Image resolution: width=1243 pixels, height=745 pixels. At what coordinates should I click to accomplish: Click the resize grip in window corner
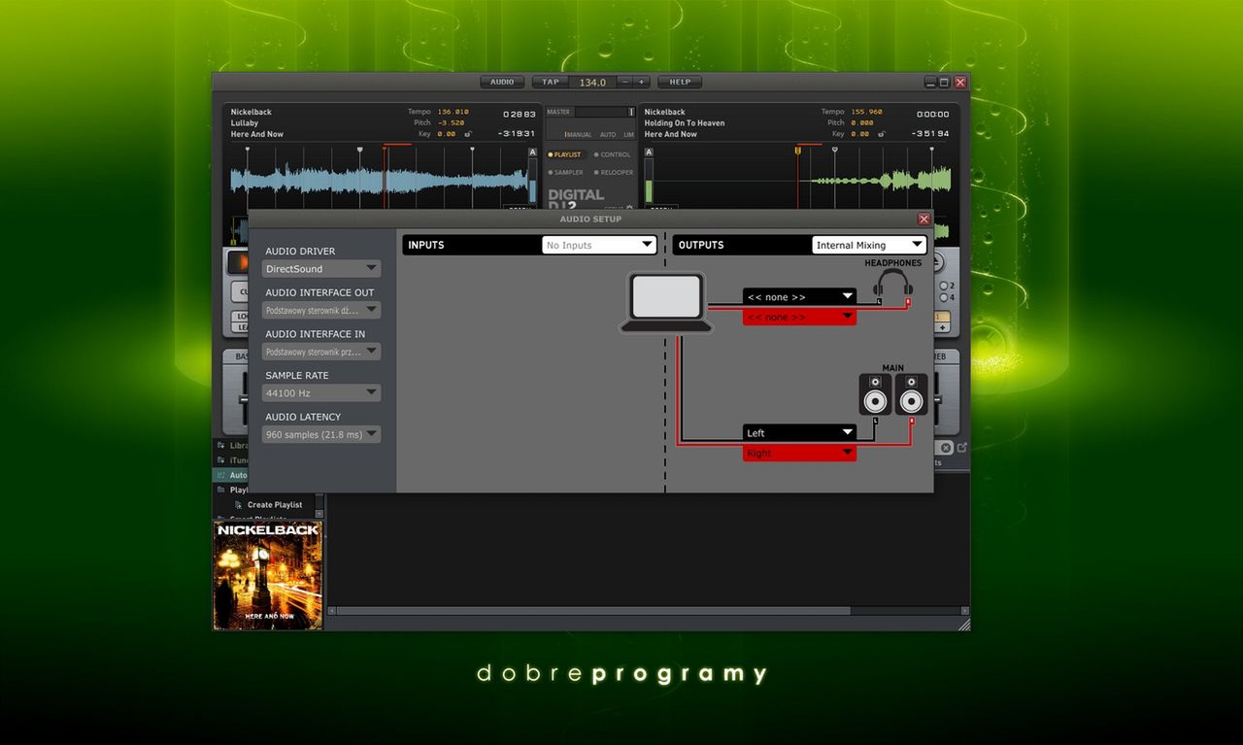coord(963,625)
